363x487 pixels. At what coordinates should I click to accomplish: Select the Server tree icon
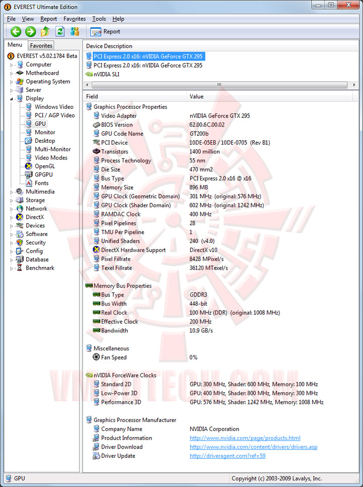pyautogui.click(x=20, y=90)
